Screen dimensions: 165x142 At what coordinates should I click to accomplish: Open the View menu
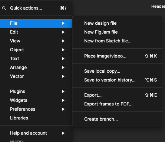[x=36, y=41]
